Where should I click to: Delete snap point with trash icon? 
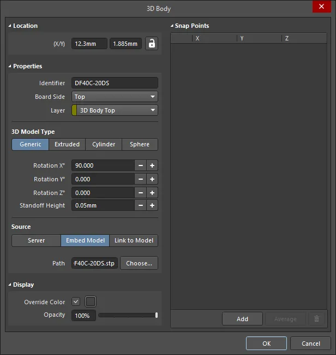tap(316, 319)
